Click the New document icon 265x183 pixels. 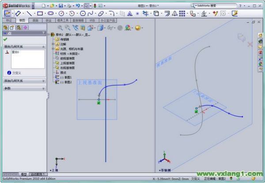point(44,6)
